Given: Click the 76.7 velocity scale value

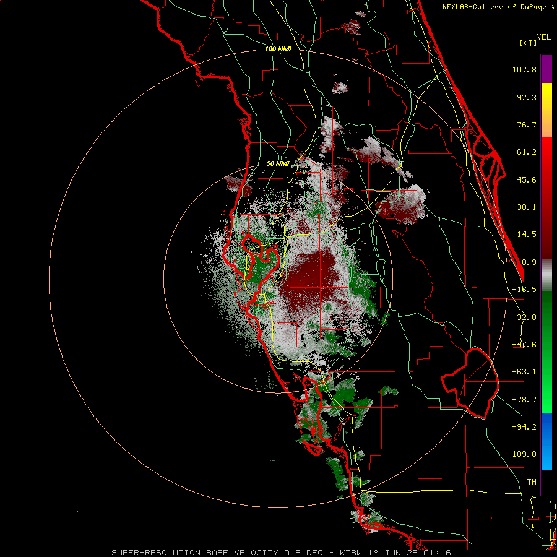Looking at the screenshot, I should click(x=527, y=124).
